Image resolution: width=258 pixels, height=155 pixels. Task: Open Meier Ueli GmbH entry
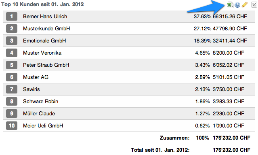[x=43, y=125]
